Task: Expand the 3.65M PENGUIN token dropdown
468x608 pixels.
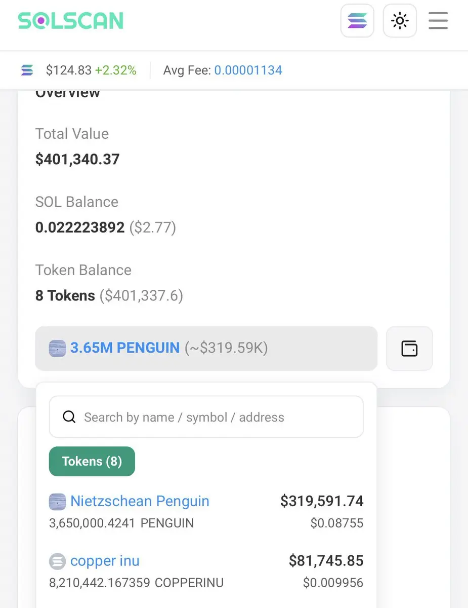Action: click(x=206, y=348)
